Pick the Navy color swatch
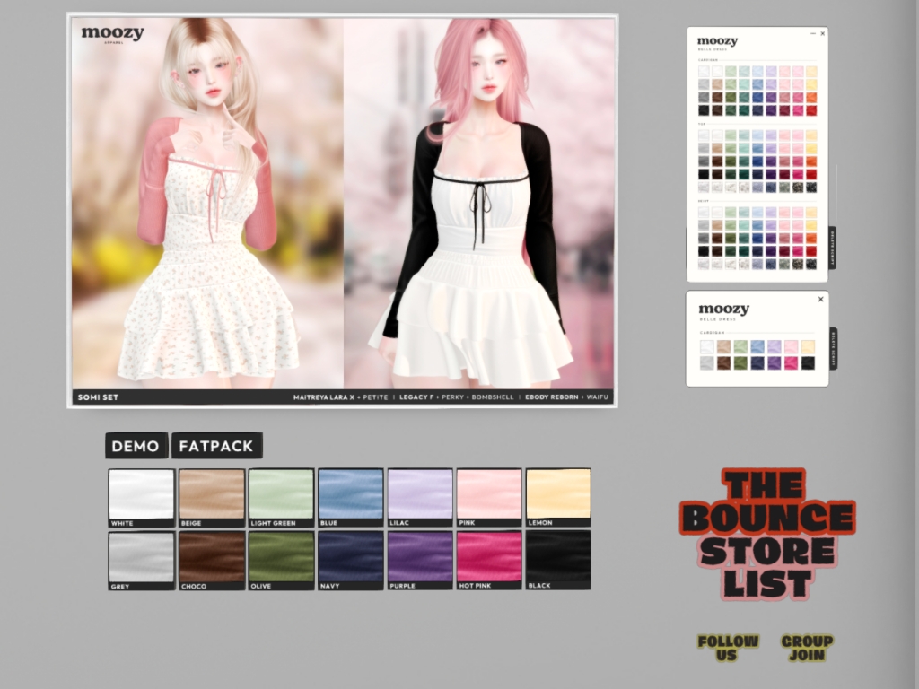The width and height of the screenshot is (919, 689). pyautogui.click(x=351, y=561)
